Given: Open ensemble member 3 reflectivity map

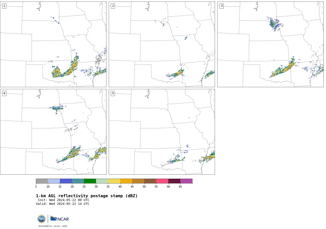Looking at the screenshot, I should pyautogui.click(x=270, y=44).
